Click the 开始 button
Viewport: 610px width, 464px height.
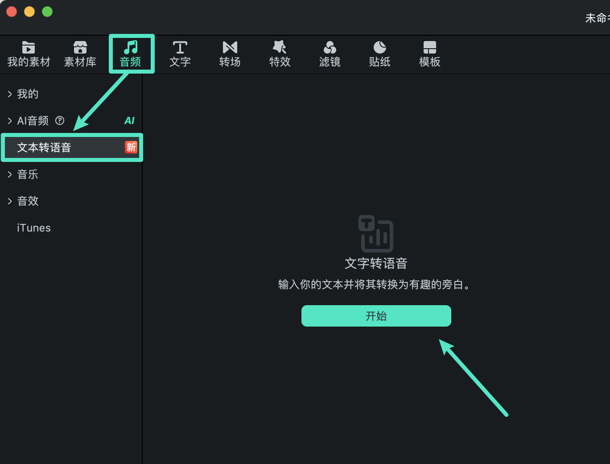[x=376, y=316]
